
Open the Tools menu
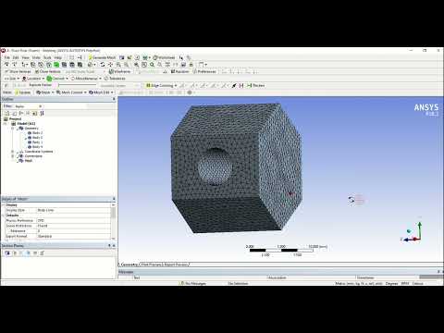point(47,57)
